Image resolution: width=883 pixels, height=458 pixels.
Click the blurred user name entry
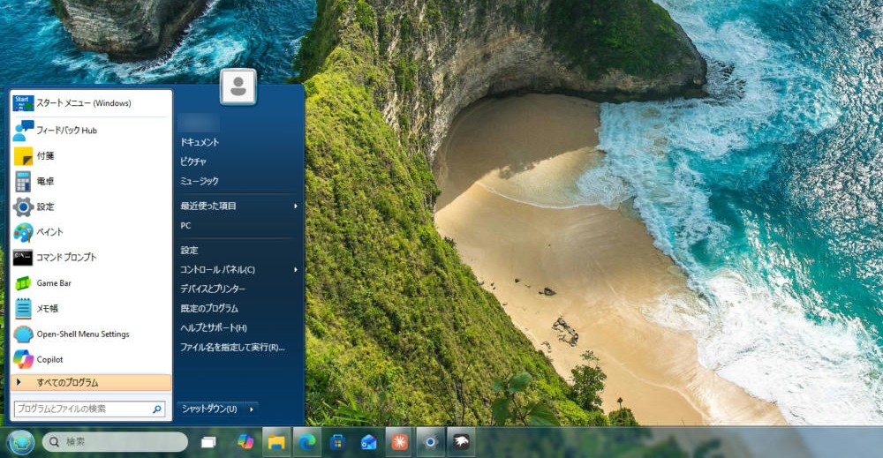(x=198, y=123)
